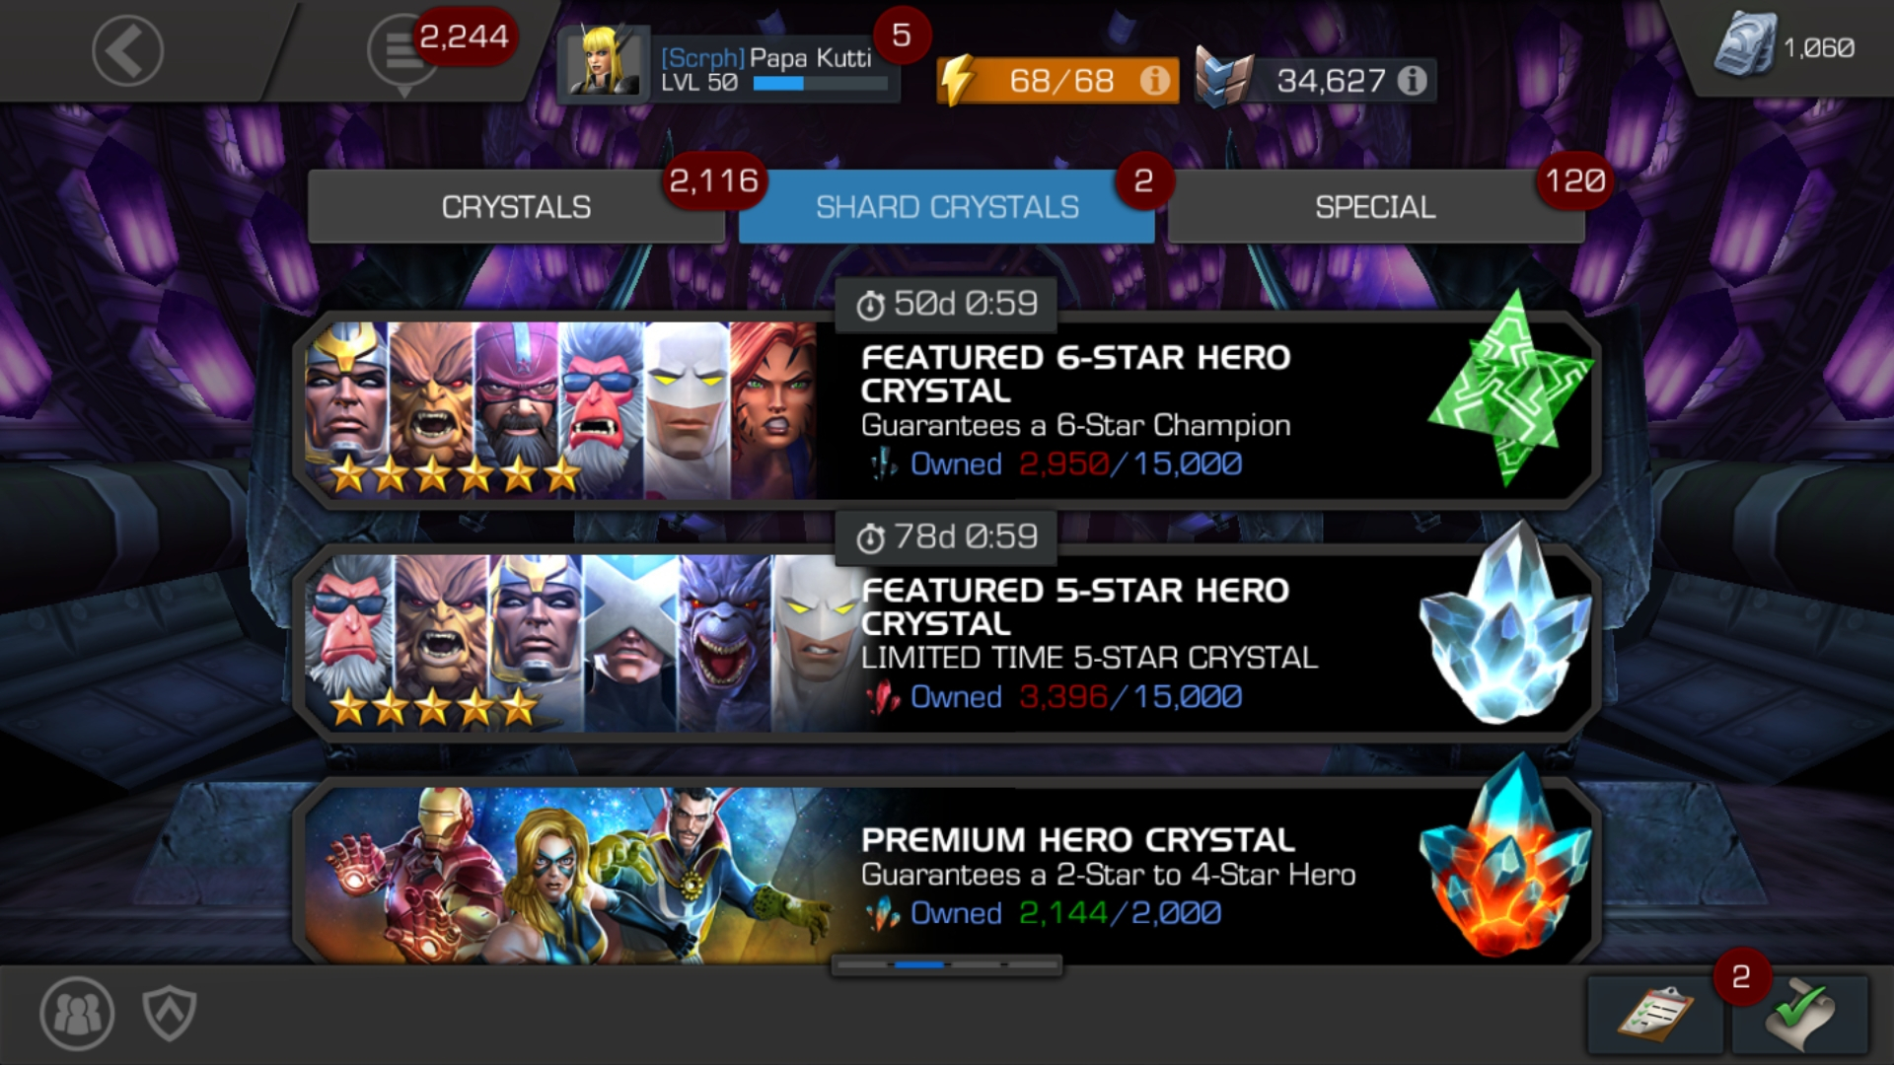Open the Featured 6-Star Hero Crystal
This screenshot has height=1065, width=1894.
click(947, 410)
